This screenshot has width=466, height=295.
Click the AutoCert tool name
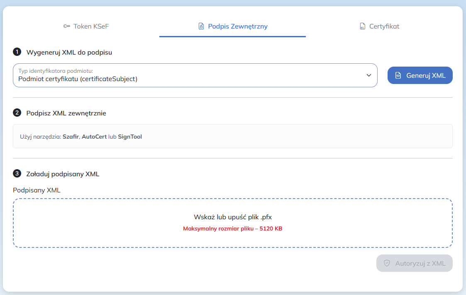[x=94, y=137]
